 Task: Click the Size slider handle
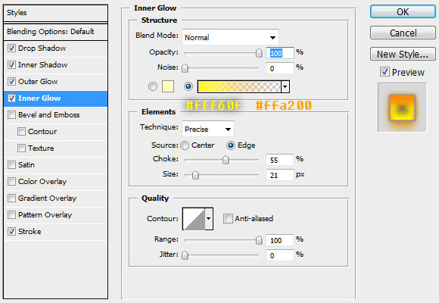point(195,175)
